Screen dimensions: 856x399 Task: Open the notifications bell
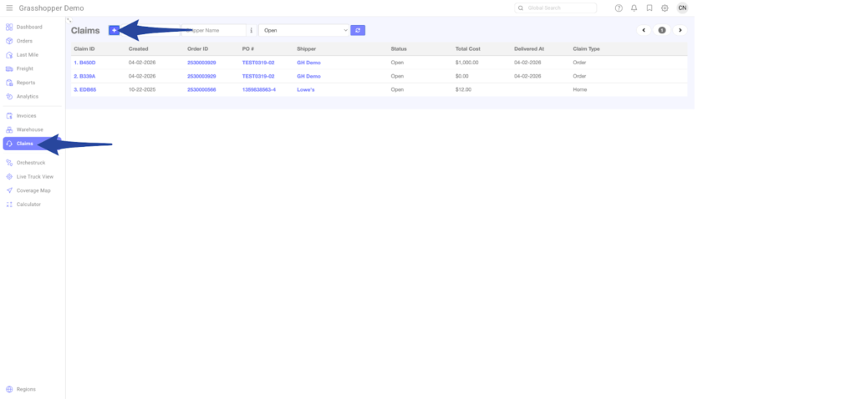pos(634,8)
